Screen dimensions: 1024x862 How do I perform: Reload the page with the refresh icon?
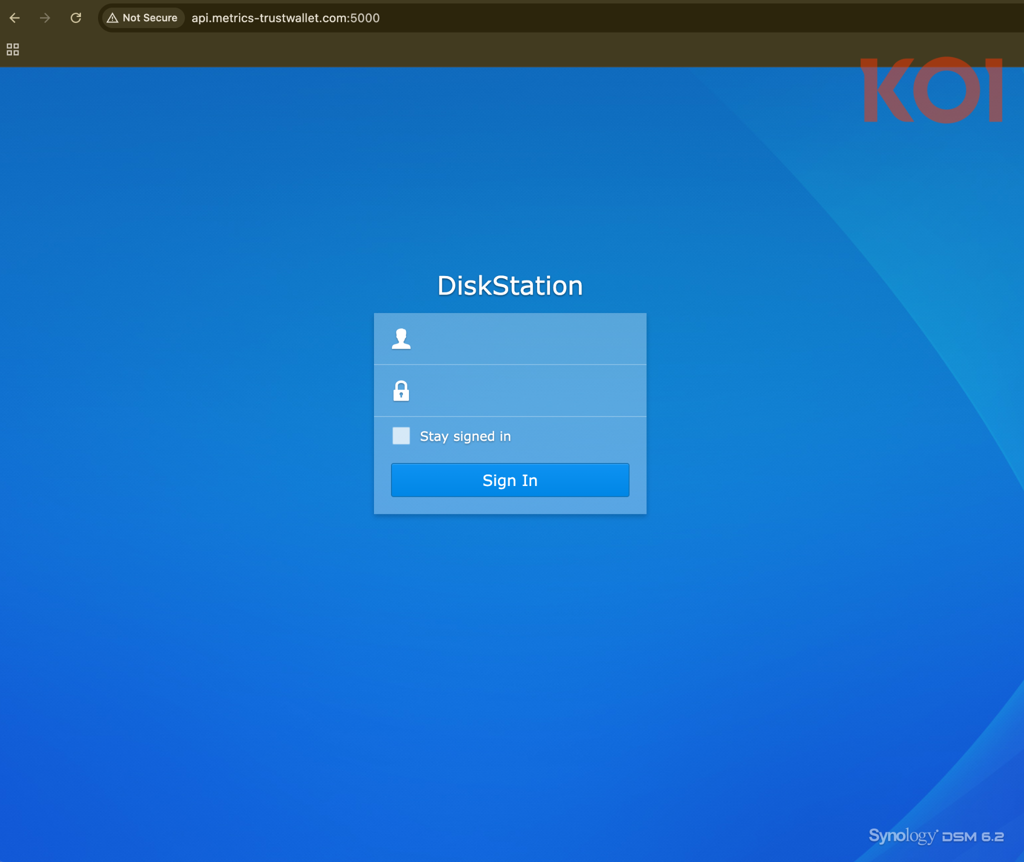[x=75, y=18]
